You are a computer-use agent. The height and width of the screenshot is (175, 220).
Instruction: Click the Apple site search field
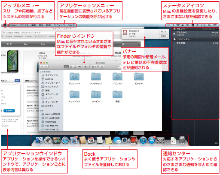pos(130,44)
